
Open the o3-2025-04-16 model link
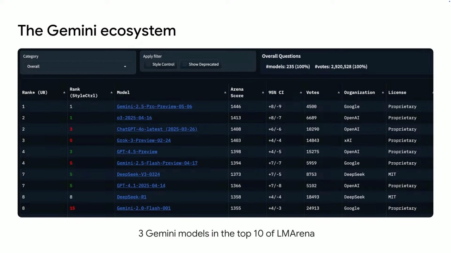pos(134,118)
